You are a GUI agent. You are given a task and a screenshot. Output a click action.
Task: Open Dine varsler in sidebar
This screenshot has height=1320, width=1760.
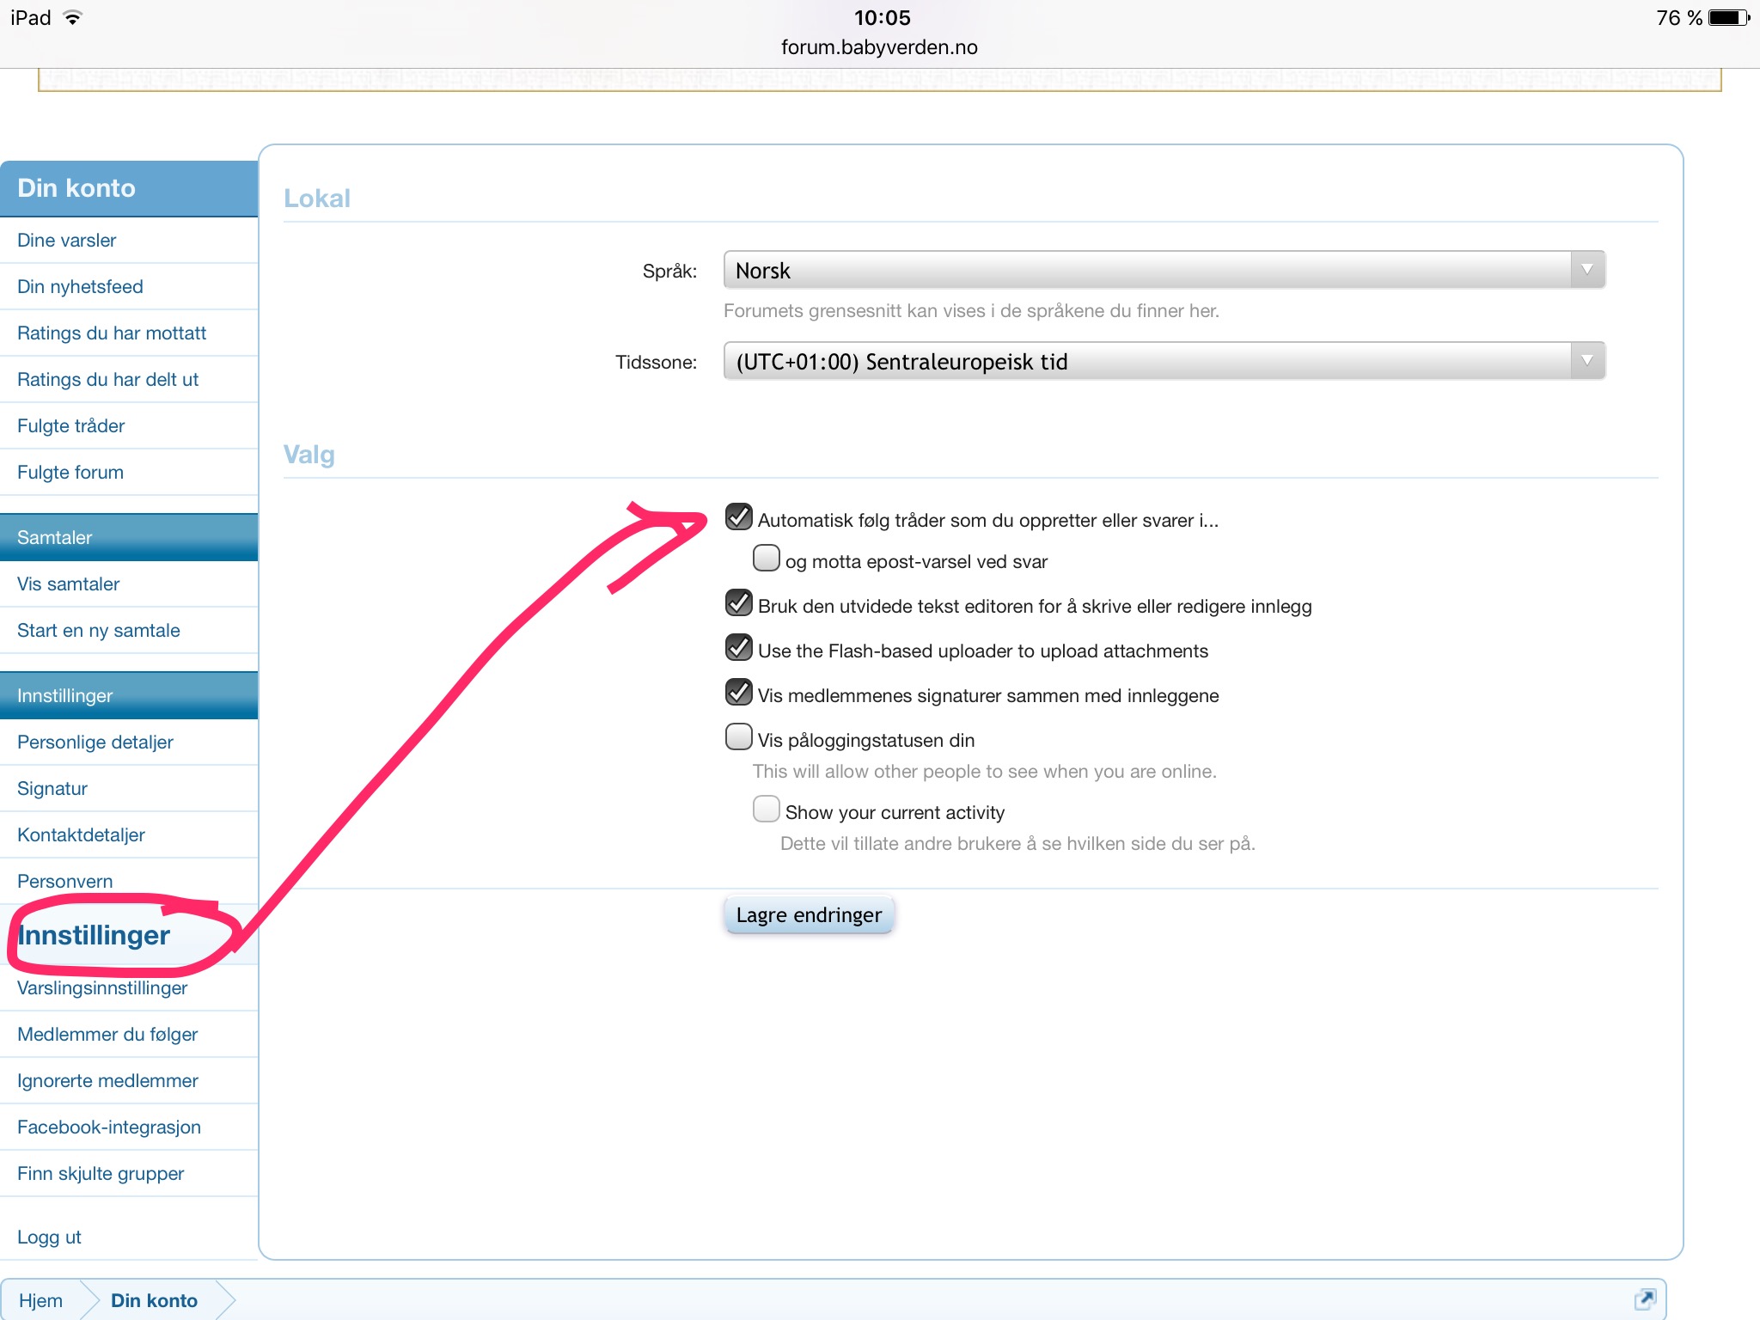[x=67, y=241]
